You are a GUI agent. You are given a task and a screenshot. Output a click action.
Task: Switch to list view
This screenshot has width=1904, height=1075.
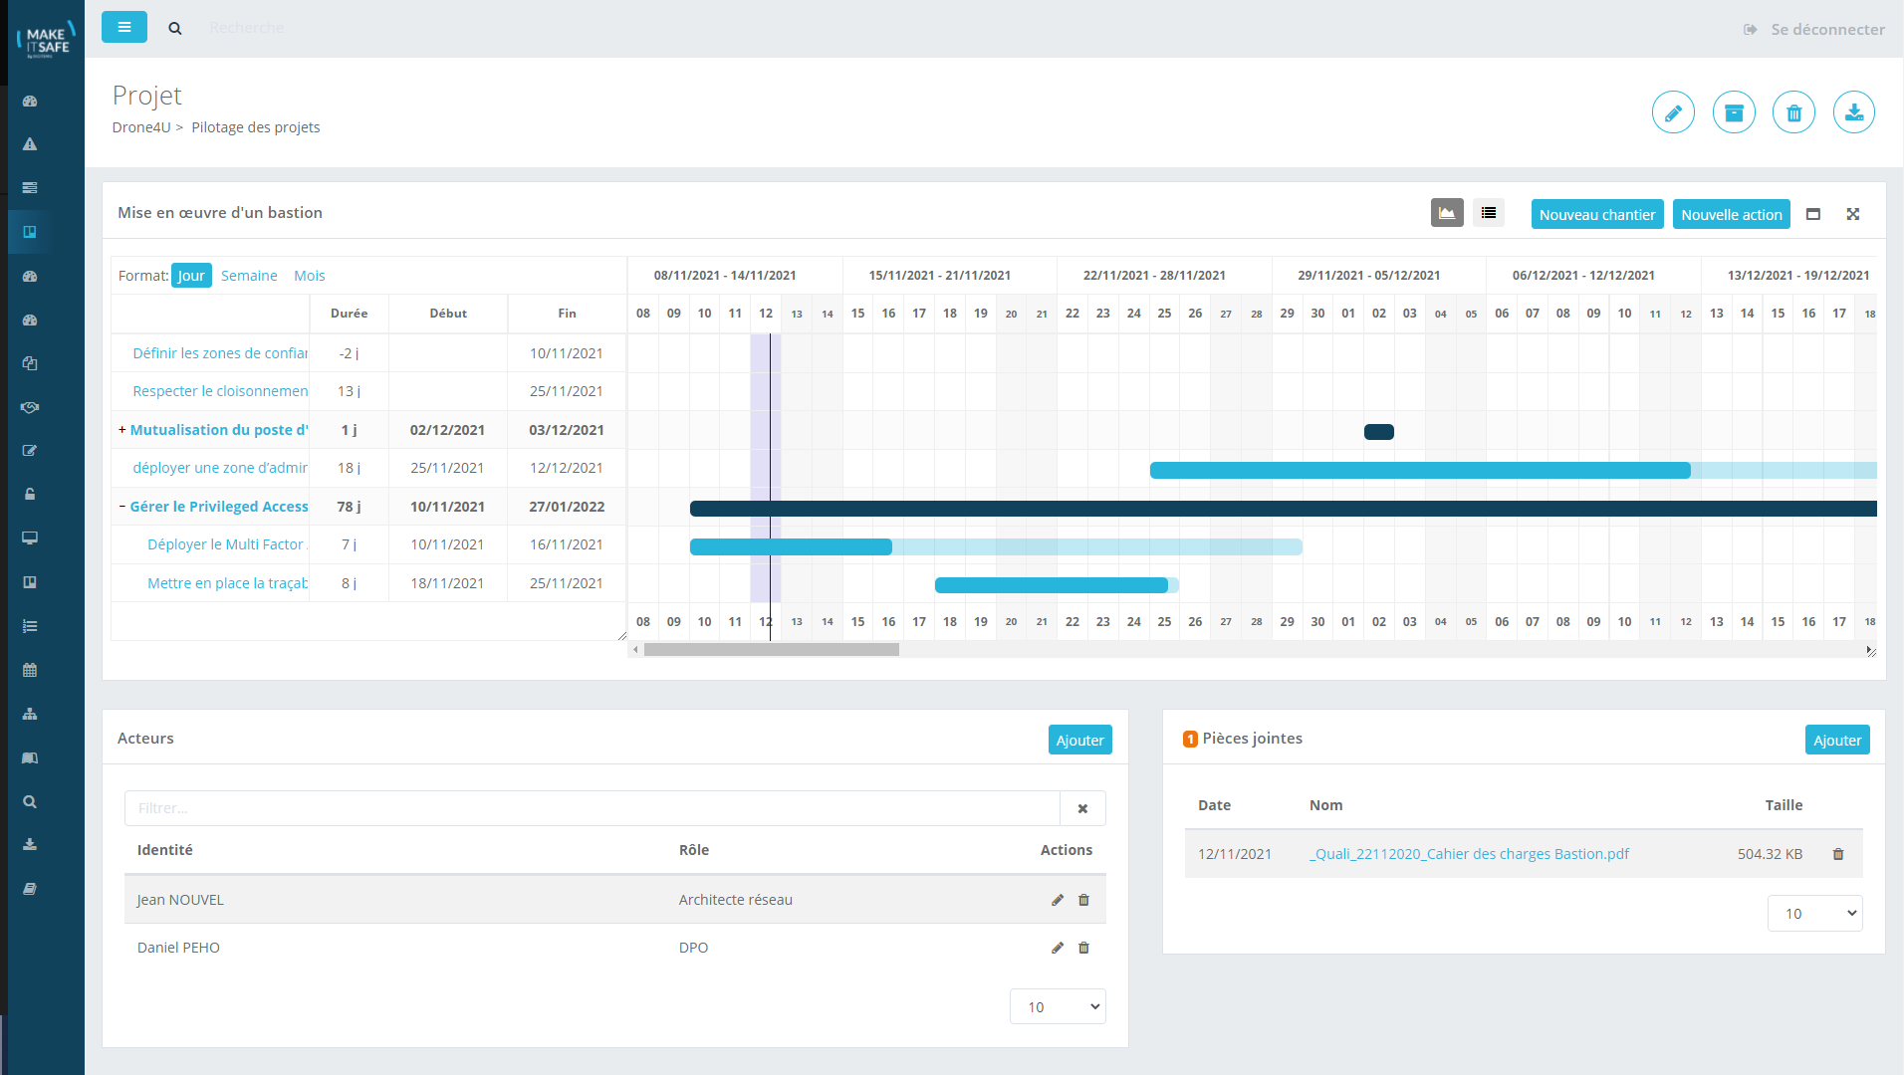click(x=1489, y=213)
